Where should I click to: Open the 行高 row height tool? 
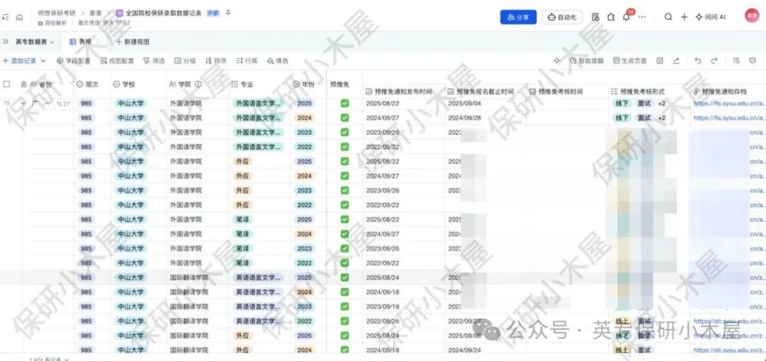click(247, 61)
